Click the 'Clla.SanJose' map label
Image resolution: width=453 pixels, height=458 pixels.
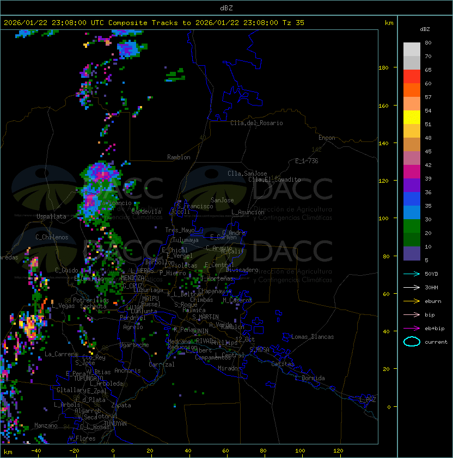[247, 174]
